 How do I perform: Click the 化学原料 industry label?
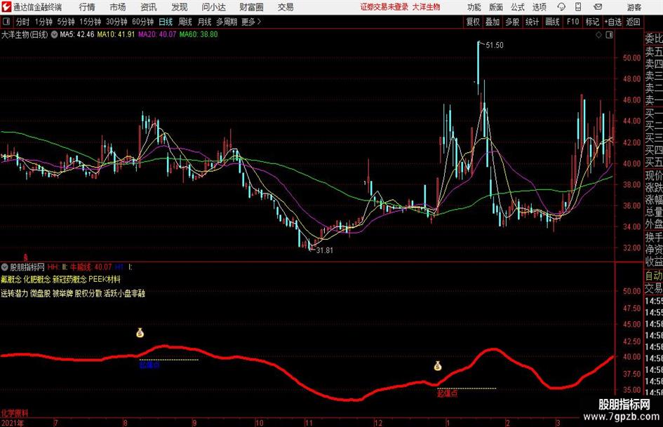(14, 413)
